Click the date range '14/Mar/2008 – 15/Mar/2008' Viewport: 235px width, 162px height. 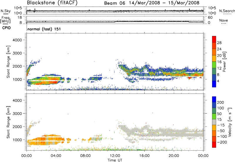pos(164,3)
